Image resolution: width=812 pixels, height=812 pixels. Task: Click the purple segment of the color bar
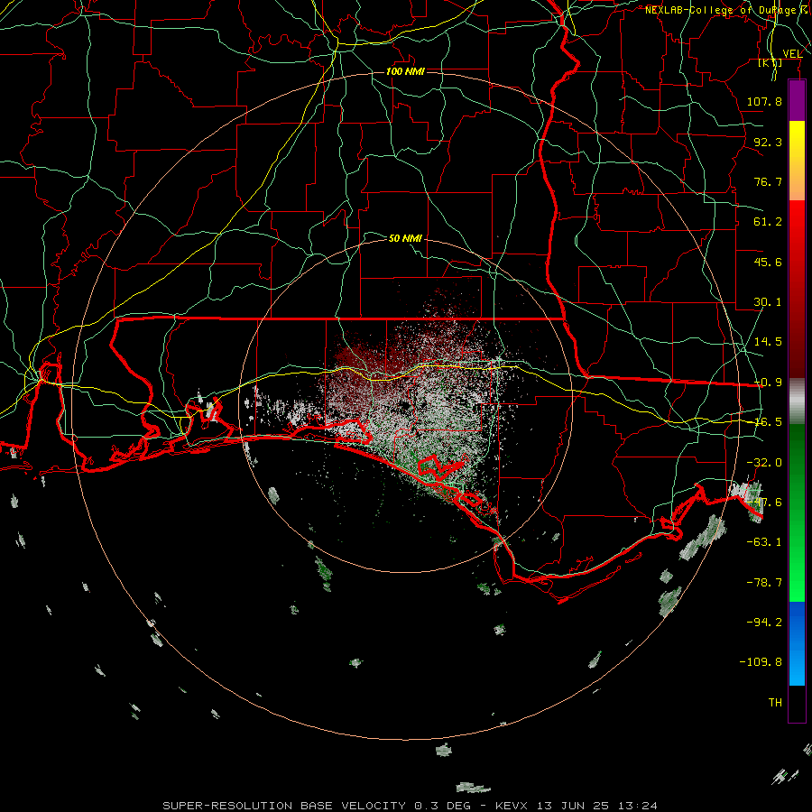[x=797, y=101]
